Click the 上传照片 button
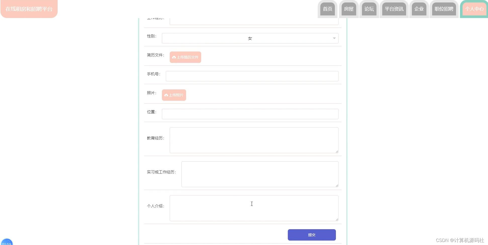Image resolution: width=488 pixels, height=245 pixels. [174, 95]
